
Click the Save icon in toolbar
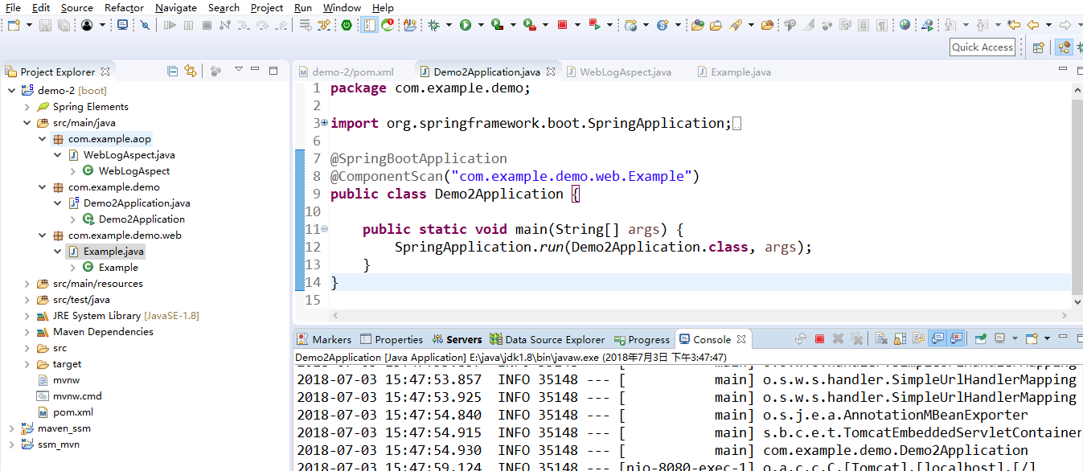(x=45, y=25)
